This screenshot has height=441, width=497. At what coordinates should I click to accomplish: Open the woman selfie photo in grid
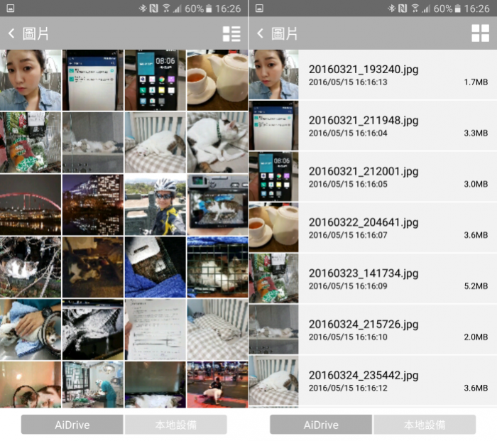31,80
